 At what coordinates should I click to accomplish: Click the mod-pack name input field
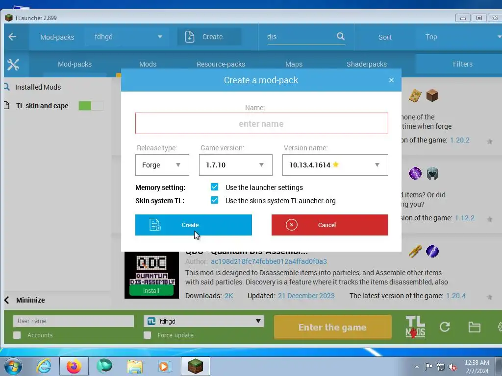262,123
